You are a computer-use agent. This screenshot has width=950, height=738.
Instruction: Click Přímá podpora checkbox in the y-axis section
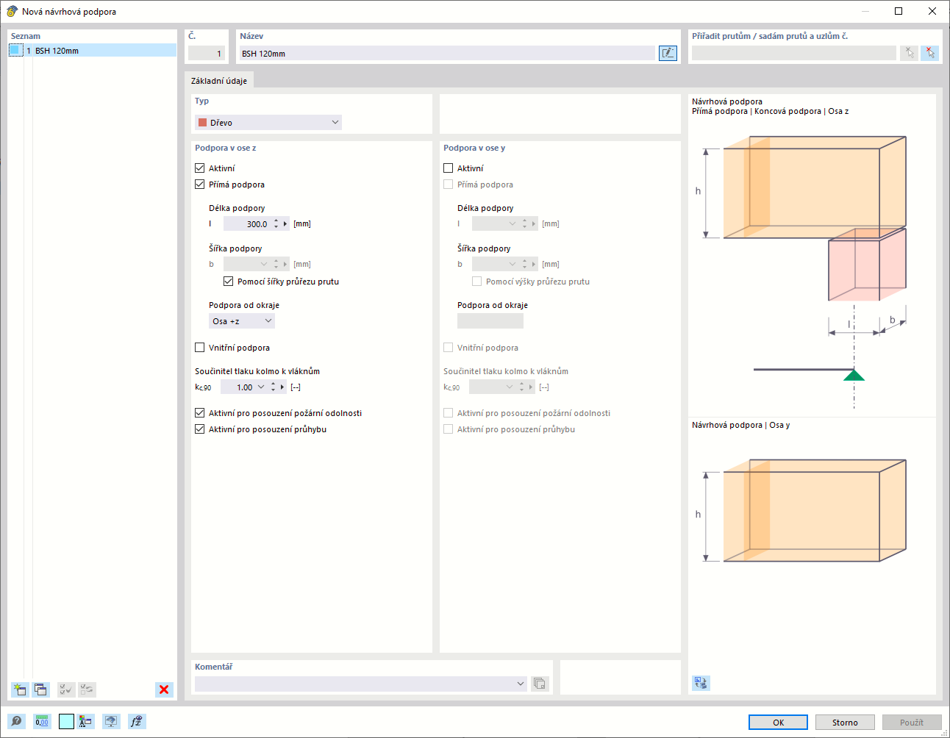coord(449,184)
